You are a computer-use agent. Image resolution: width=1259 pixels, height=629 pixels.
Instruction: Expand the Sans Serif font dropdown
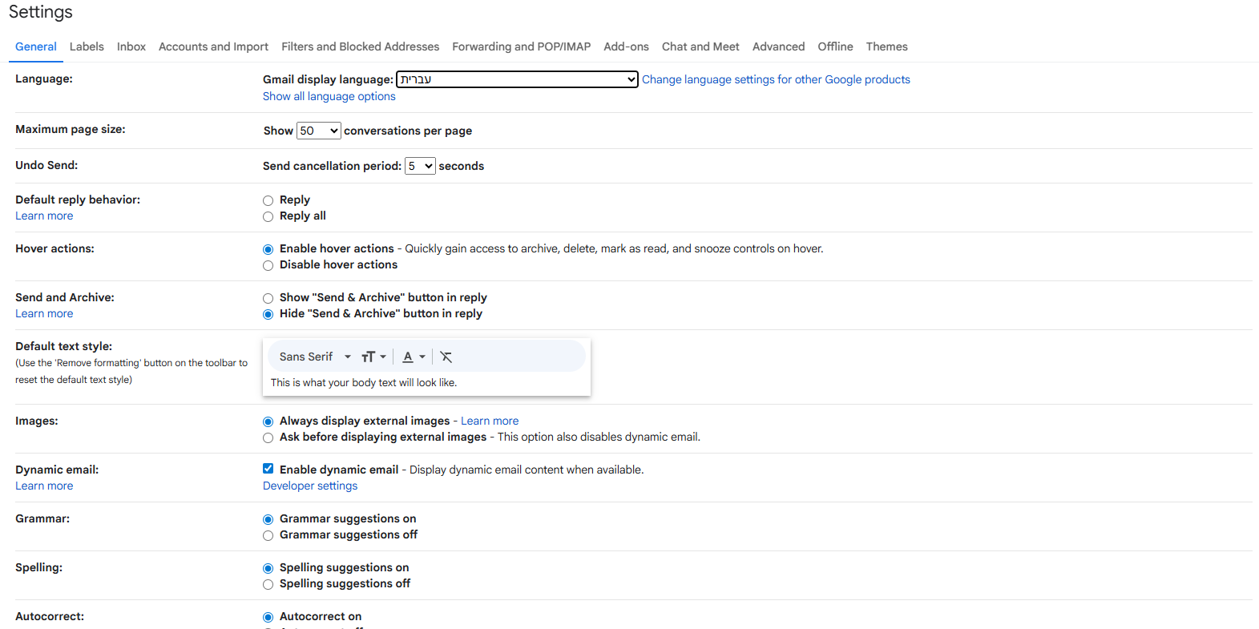tap(313, 356)
